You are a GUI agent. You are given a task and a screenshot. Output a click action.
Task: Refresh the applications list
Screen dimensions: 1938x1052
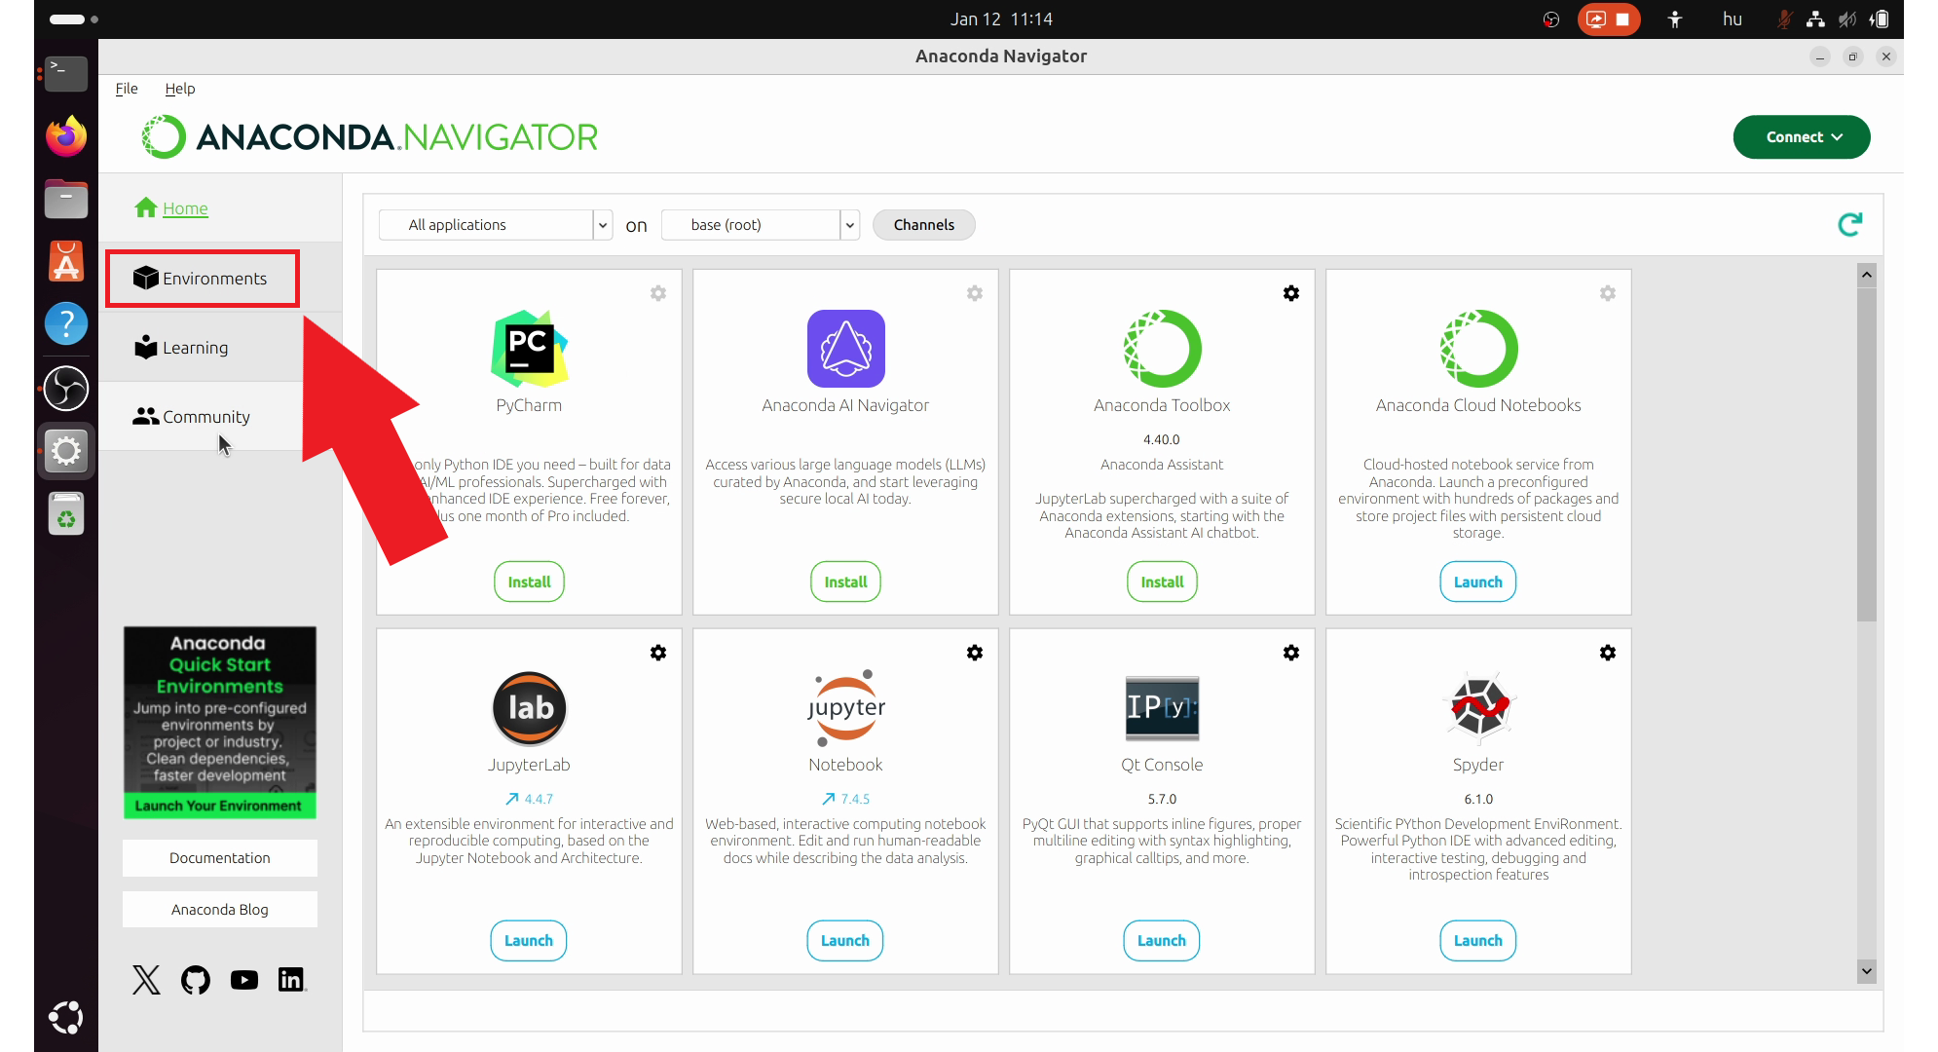point(1850,224)
